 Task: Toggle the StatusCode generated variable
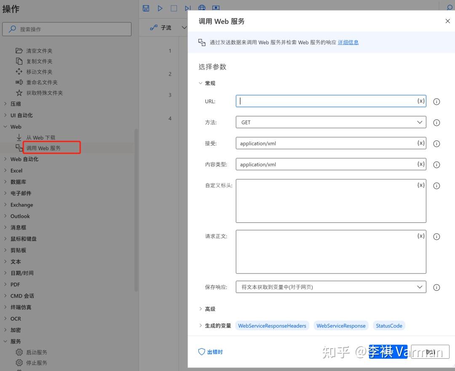(389, 325)
